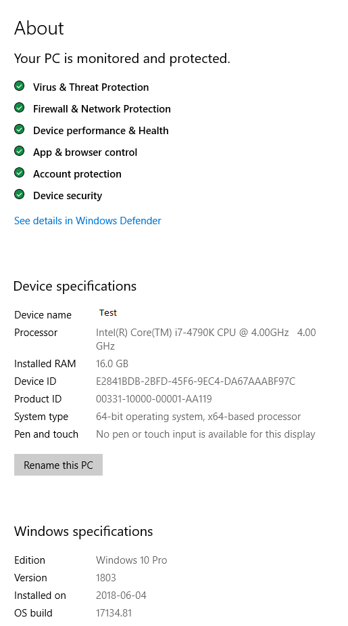This screenshot has width=348, height=626.
Task: Select the Firewall & Network Protection label
Action: click(x=102, y=108)
